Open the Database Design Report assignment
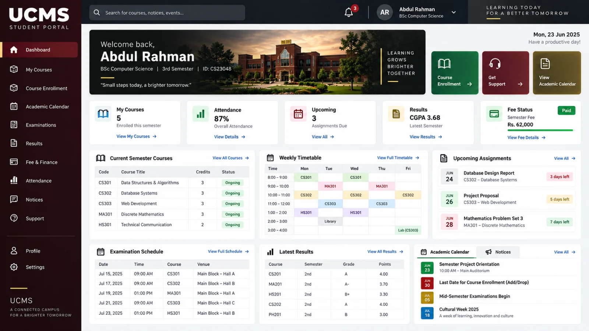This screenshot has height=331, width=589. 507,177
